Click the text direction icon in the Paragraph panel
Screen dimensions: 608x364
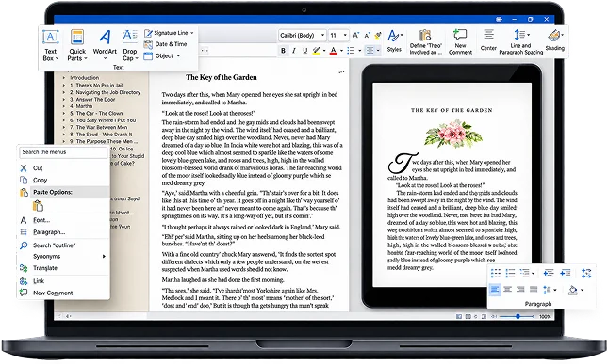(586, 274)
